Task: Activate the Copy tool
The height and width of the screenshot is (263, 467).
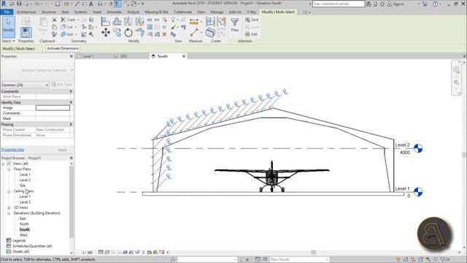Action: point(117,32)
